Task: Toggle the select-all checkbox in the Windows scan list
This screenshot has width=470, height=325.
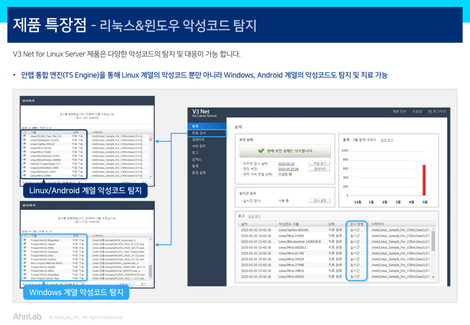Action: [25, 236]
